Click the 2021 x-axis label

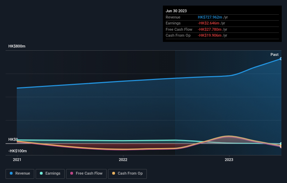click(x=17, y=160)
